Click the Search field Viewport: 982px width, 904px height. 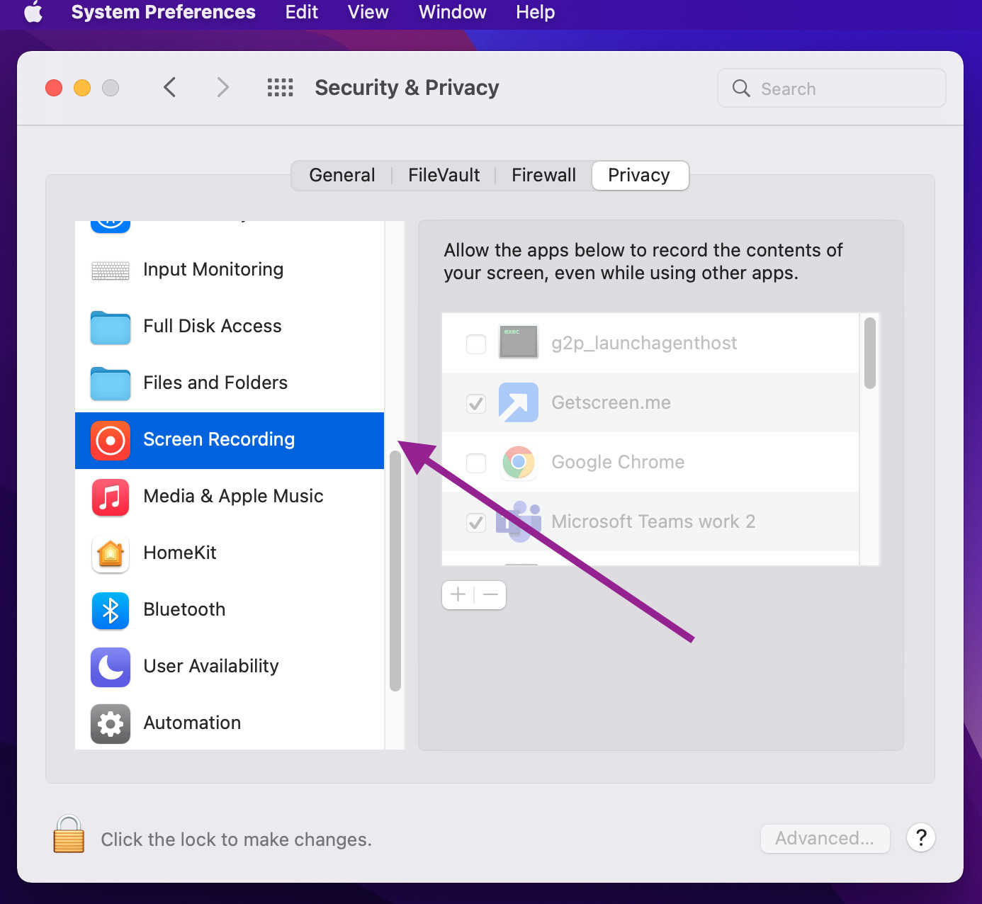tap(831, 88)
